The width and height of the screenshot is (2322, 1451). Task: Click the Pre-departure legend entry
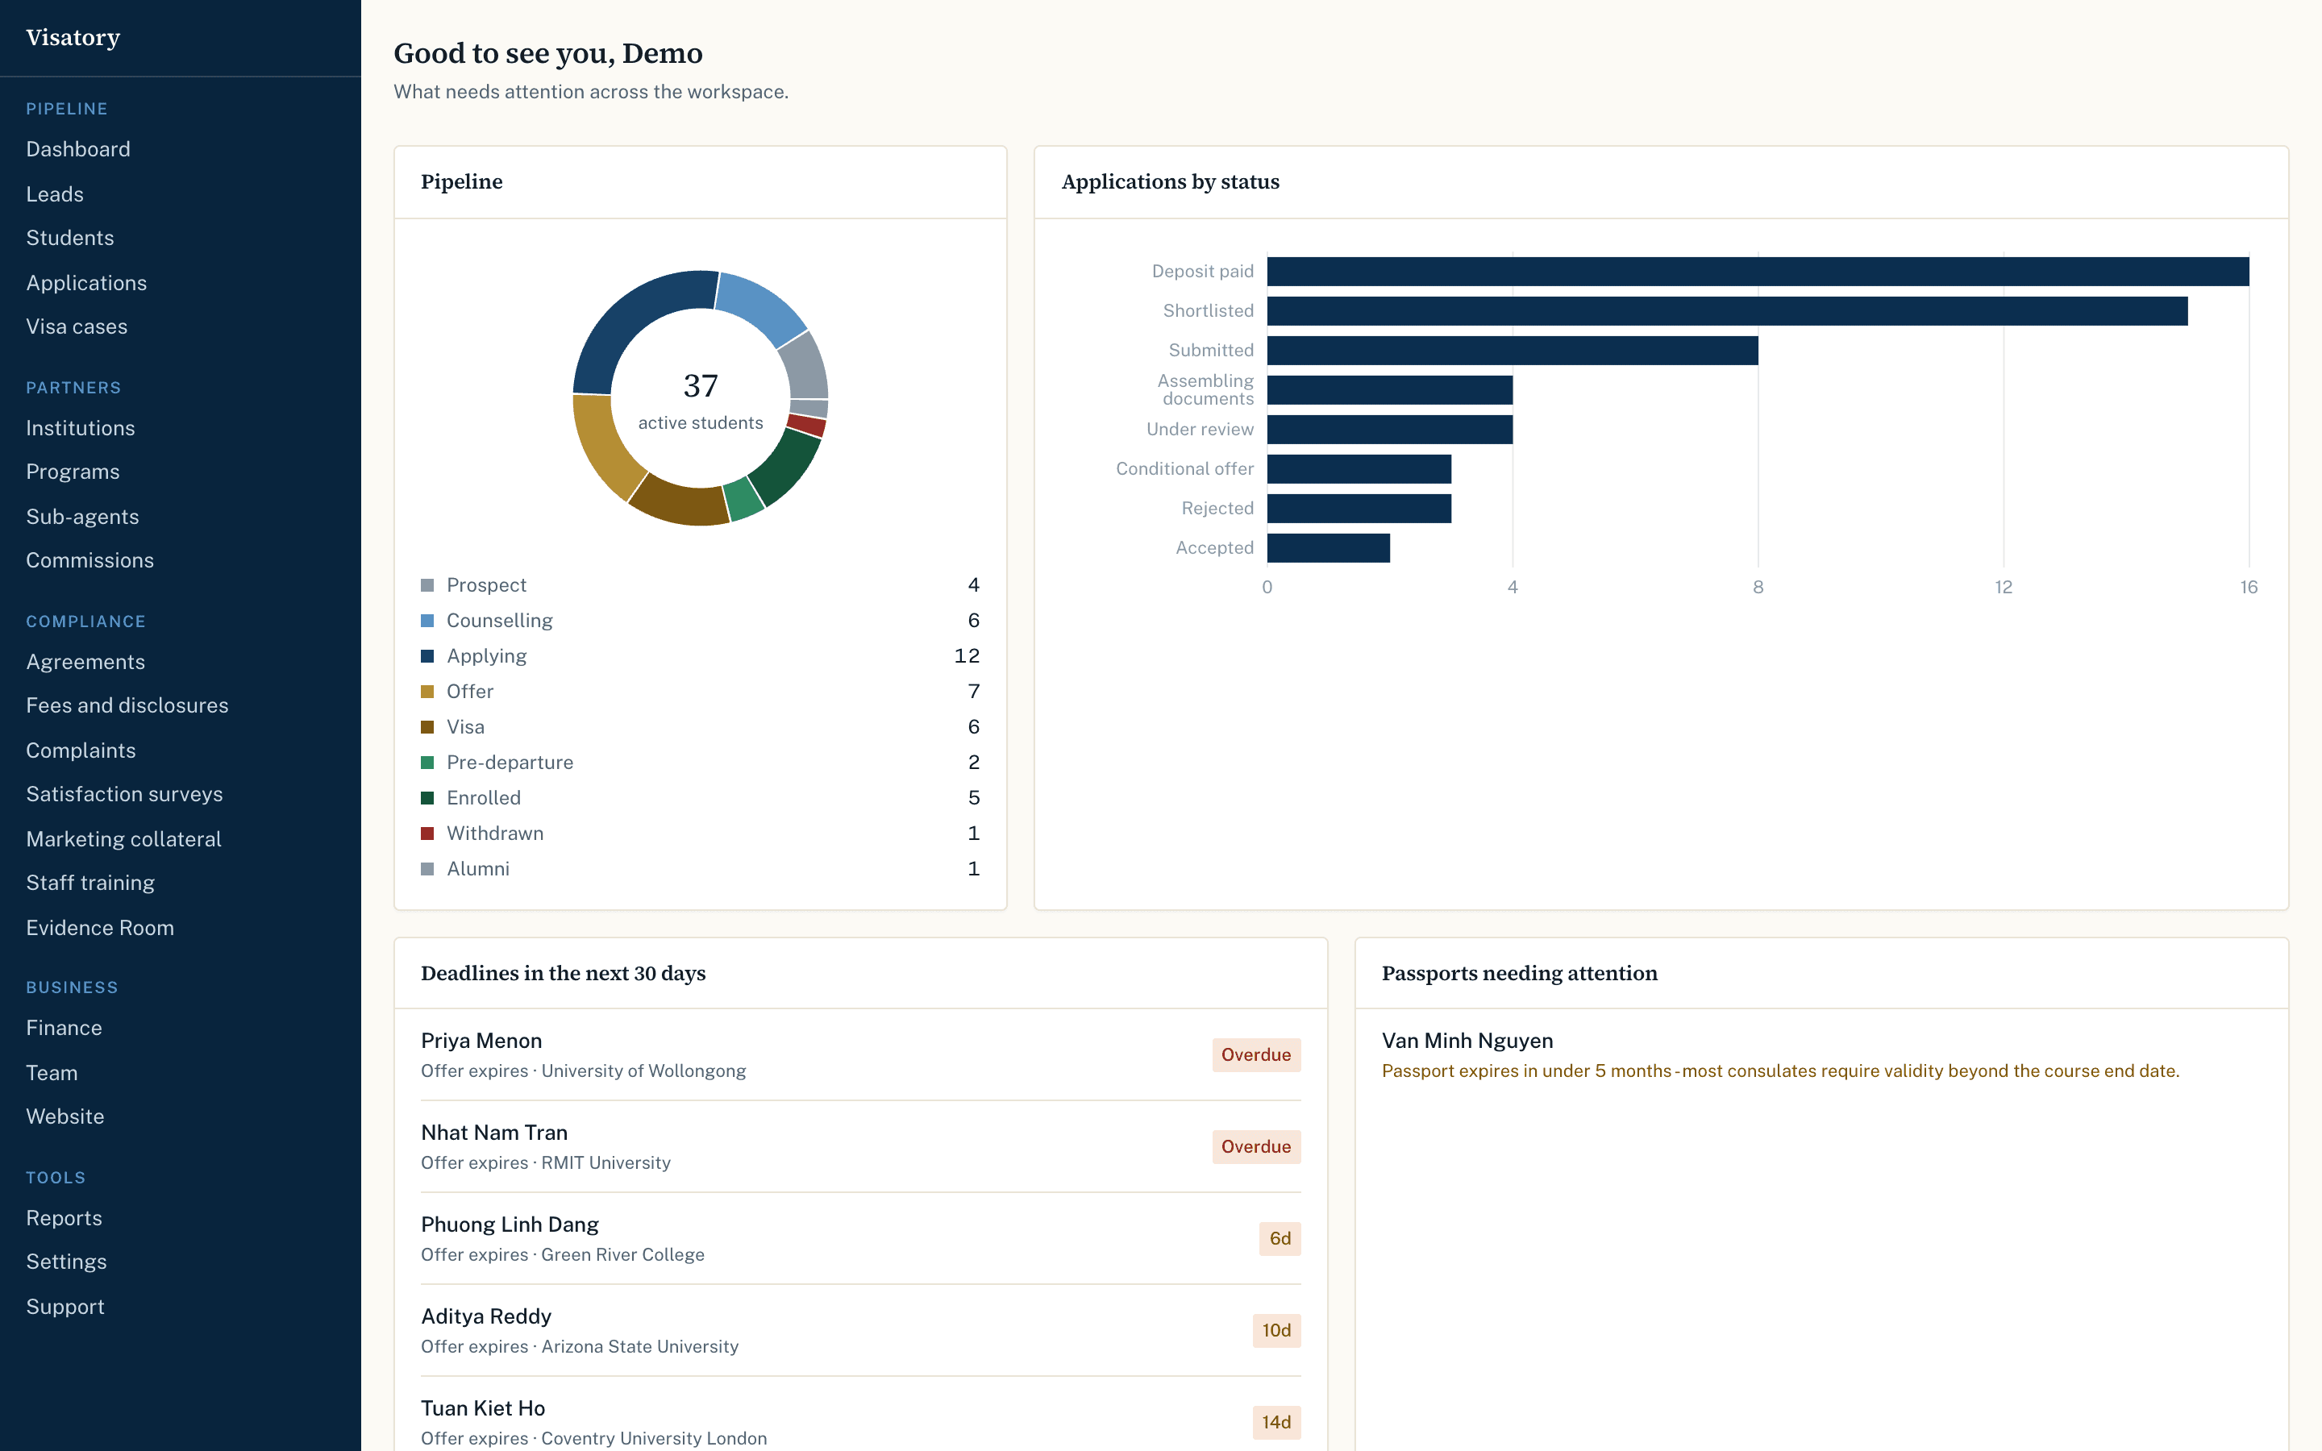tap(701, 762)
